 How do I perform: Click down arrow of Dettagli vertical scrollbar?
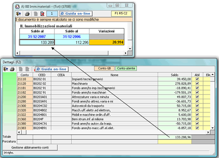click(x=212, y=128)
